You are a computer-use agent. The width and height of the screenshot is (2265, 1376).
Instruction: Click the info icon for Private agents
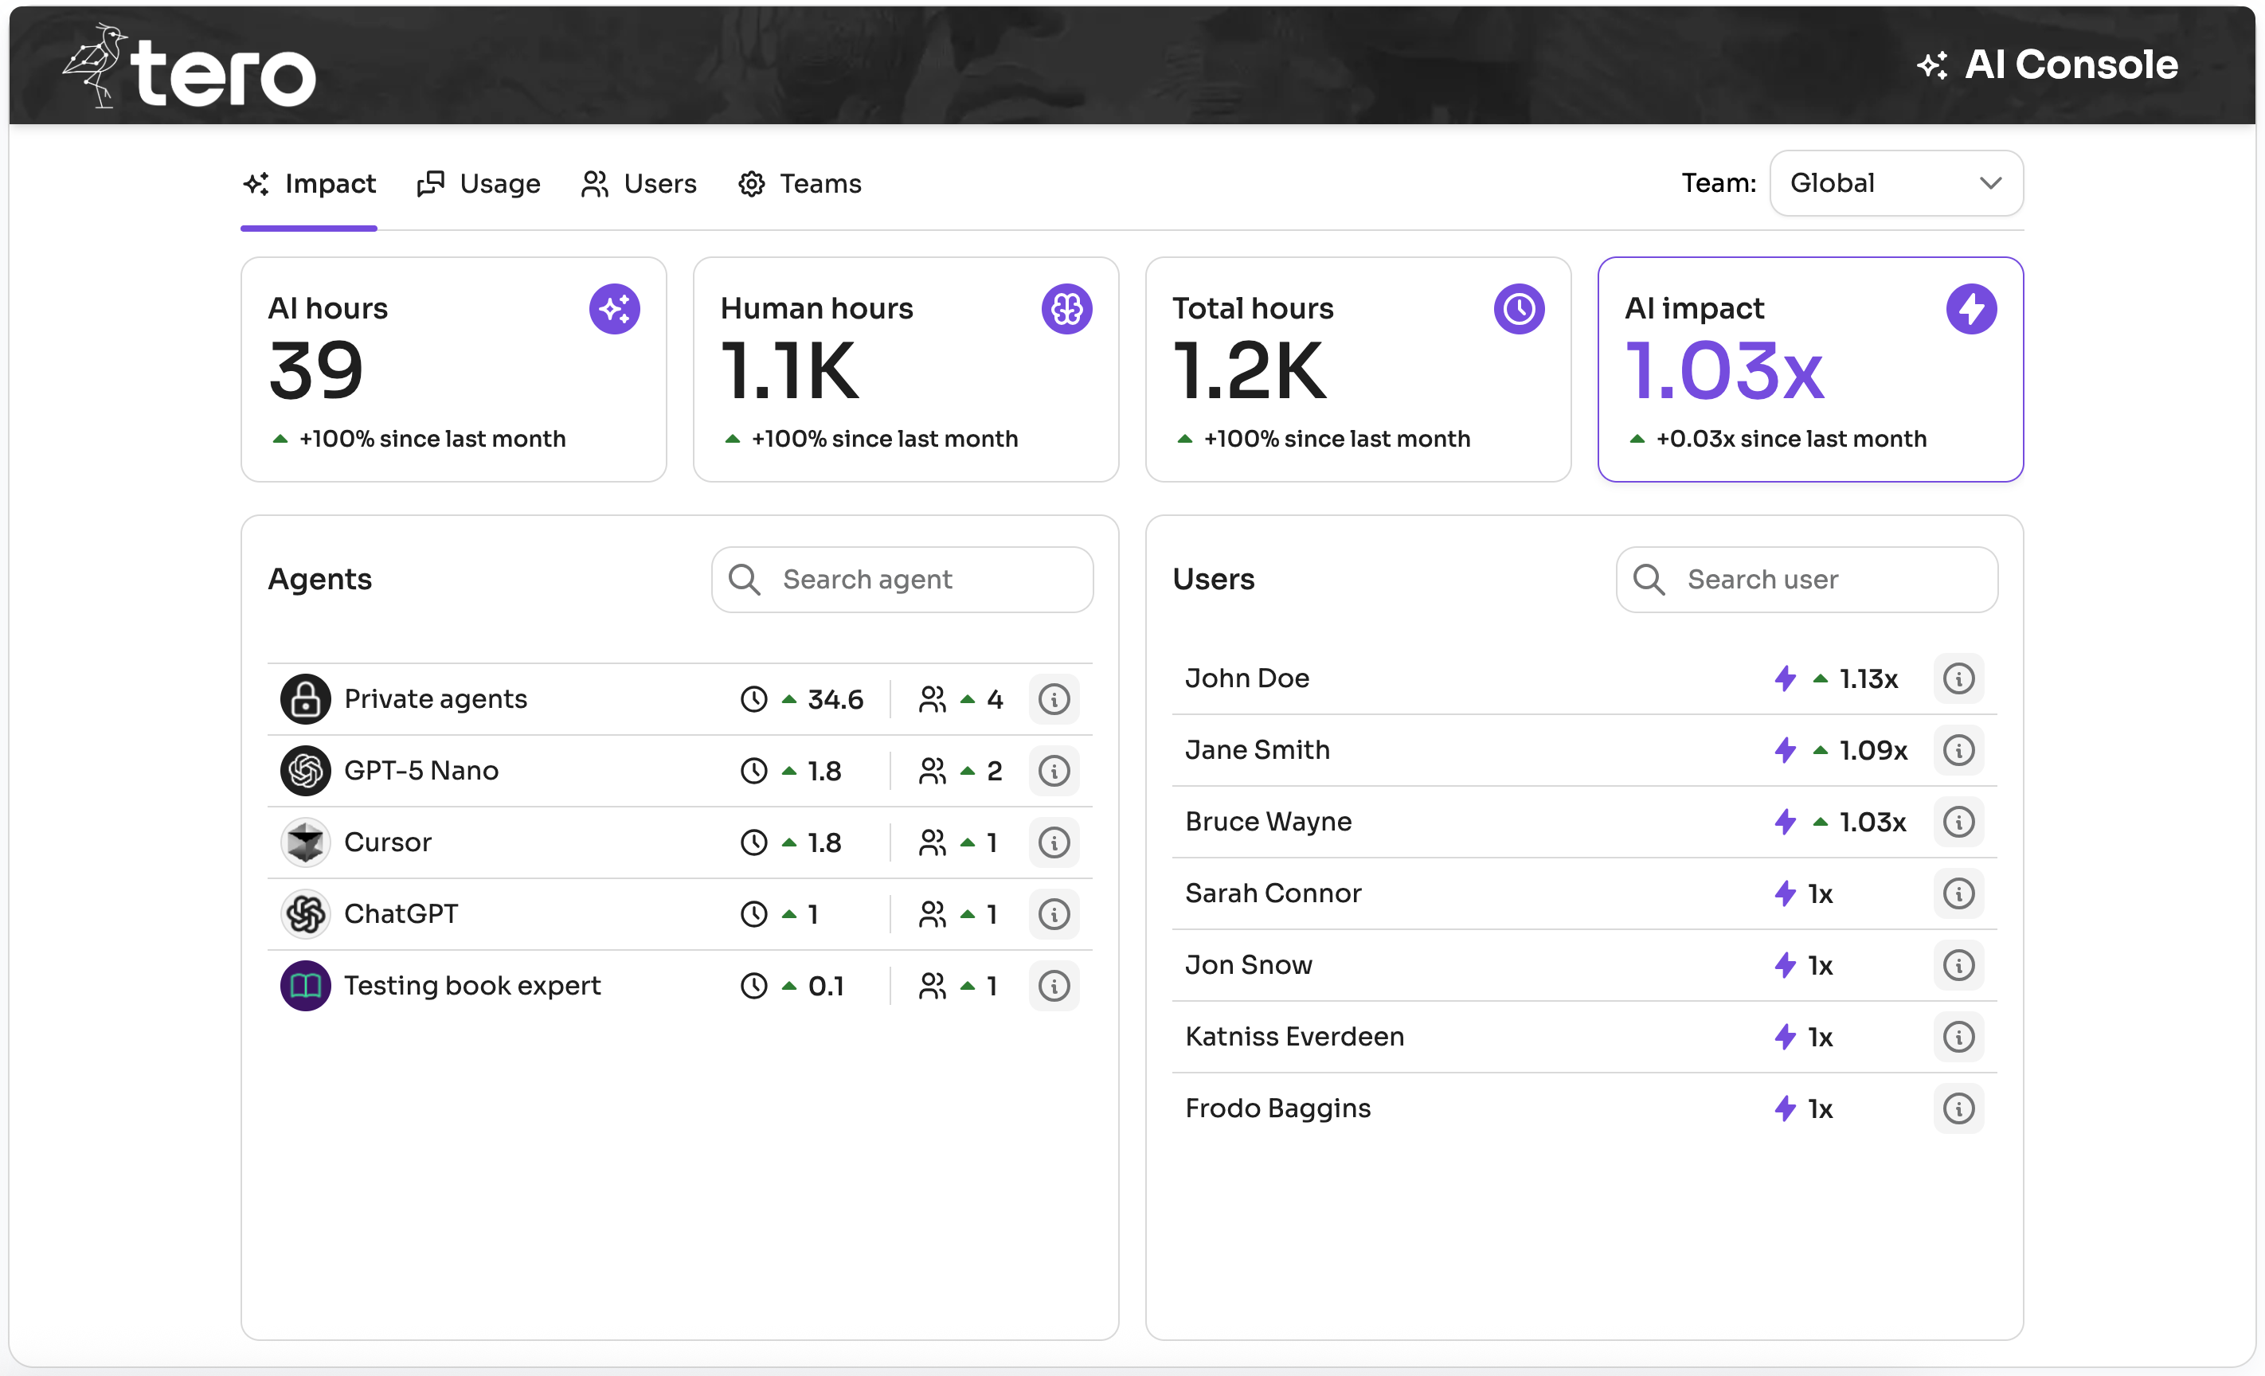pyautogui.click(x=1054, y=699)
